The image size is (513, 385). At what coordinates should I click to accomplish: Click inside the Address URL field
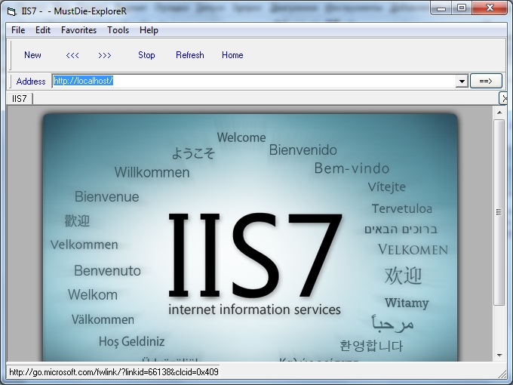point(256,82)
